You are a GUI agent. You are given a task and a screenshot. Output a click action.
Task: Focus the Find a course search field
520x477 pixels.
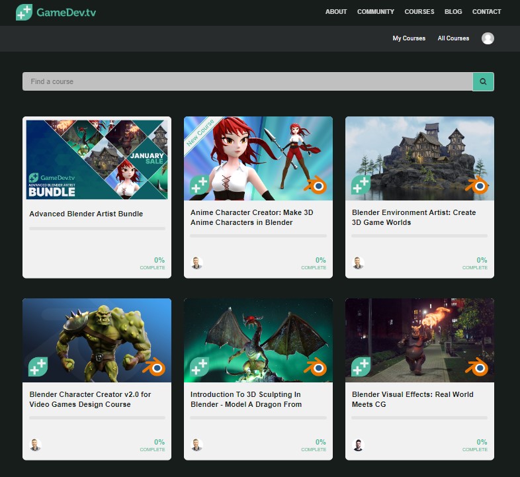[247, 81]
